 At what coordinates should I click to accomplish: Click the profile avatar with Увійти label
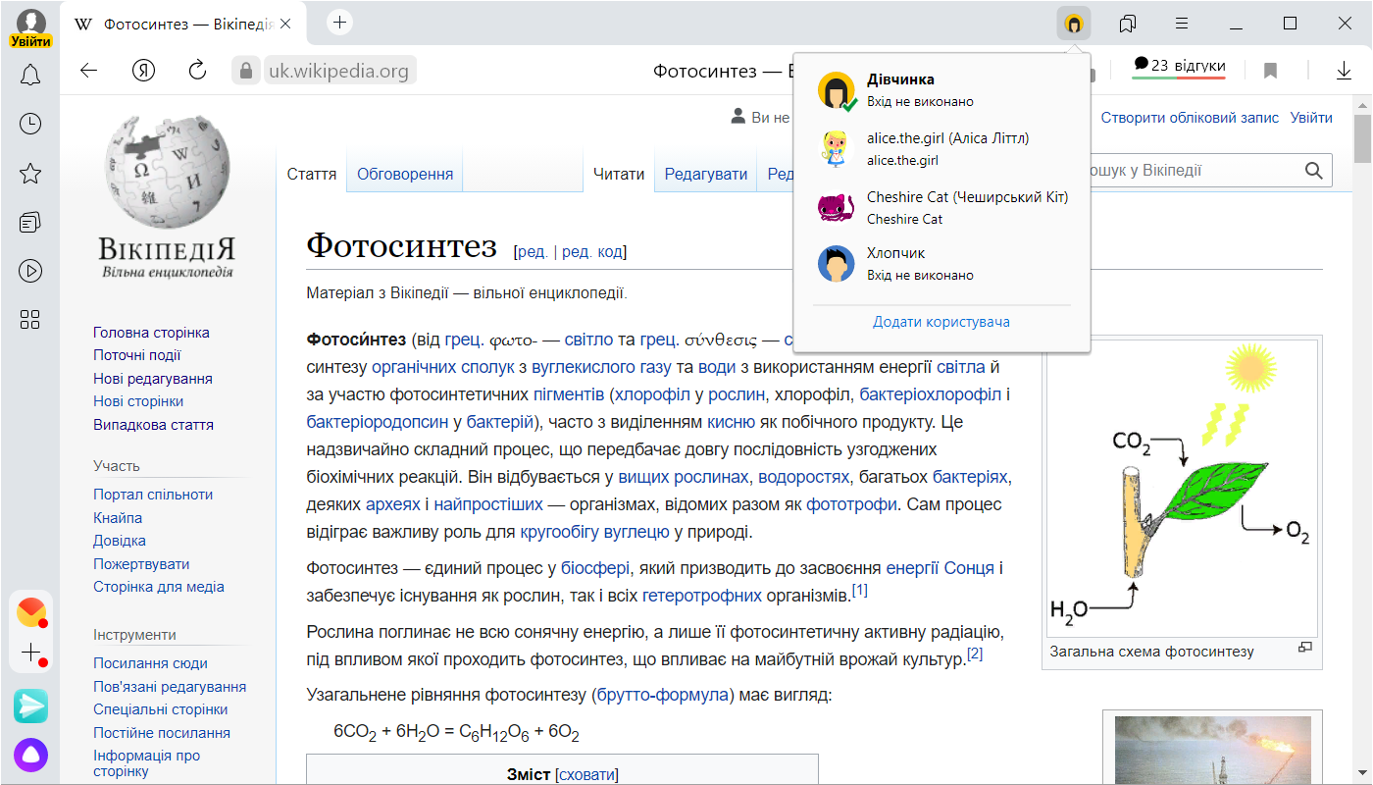click(31, 28)
